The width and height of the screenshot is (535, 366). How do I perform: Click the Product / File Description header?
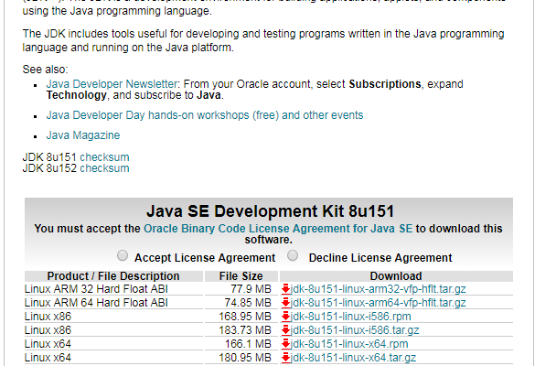pos(113,275)
